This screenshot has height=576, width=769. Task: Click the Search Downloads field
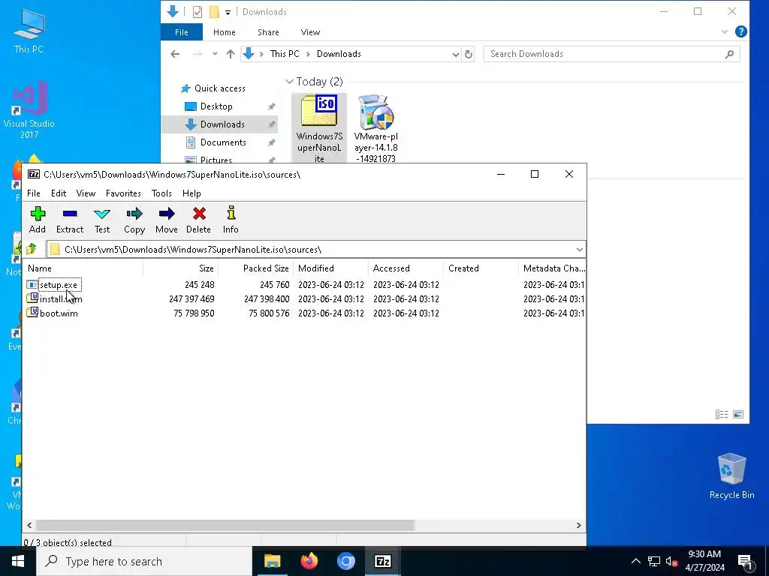[611, 54]
